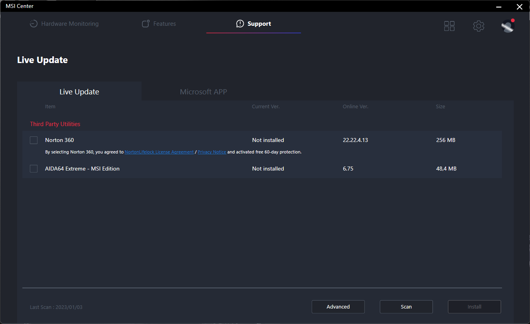The image size is (530, 324).
Task: Click the Support speech bubble icon
Action: [240, 24]
